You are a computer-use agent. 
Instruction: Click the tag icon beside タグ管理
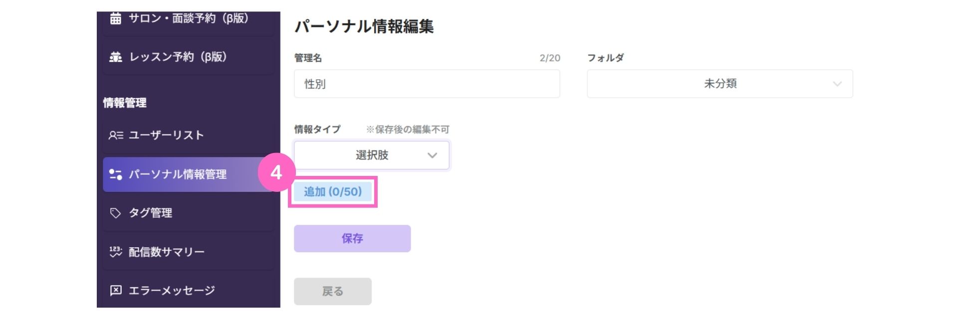click(x=115, y=213)
